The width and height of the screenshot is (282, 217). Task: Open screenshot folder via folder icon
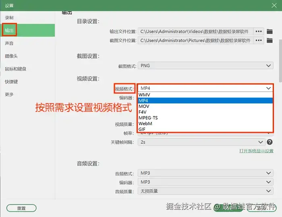click(x=270, y=40)
